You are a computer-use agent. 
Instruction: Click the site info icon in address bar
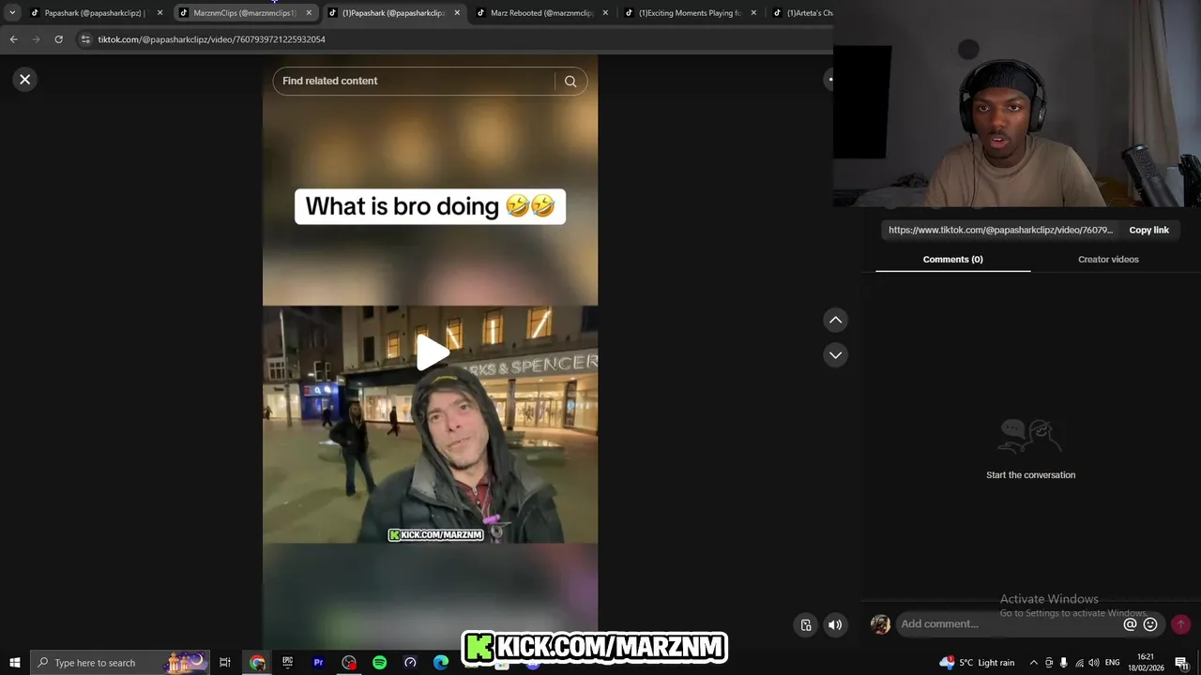click(85, 39)
